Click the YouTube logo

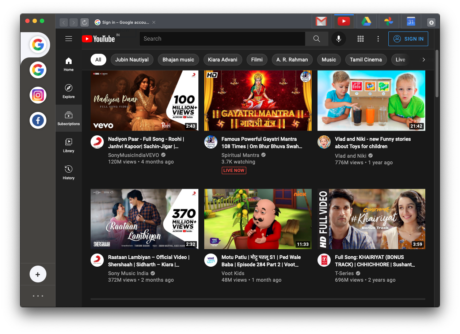pos(98,39)
